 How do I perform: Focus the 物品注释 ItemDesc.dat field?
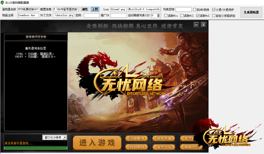coord(28,15)
